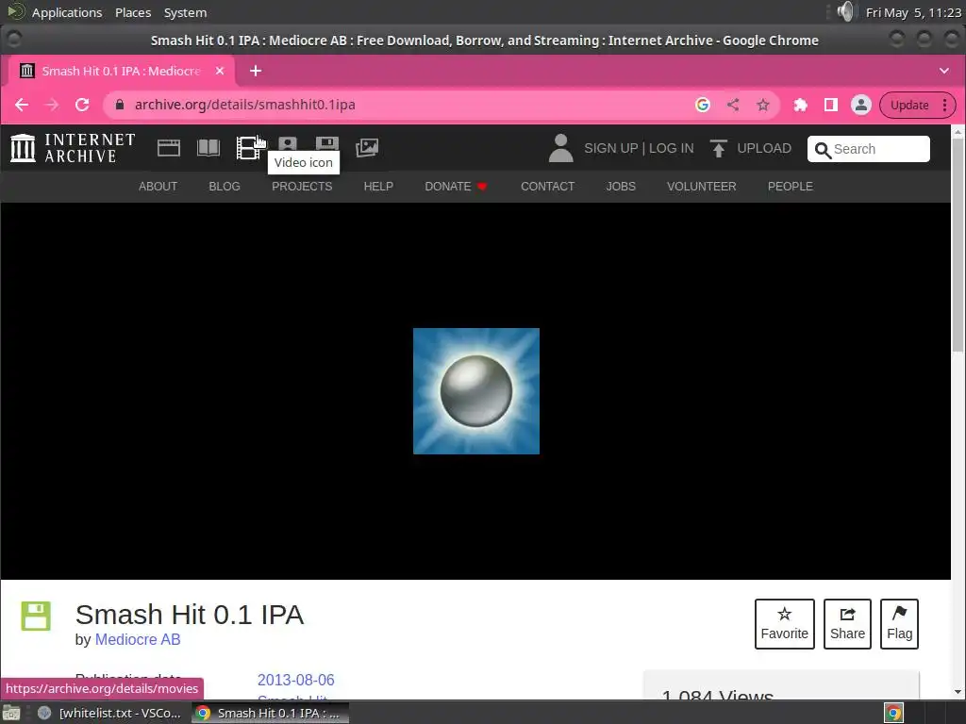This screenshot has height=724, width=966.
Task: Click the Smash Hit 0.1 IPA title
Action: coord(189,615)
